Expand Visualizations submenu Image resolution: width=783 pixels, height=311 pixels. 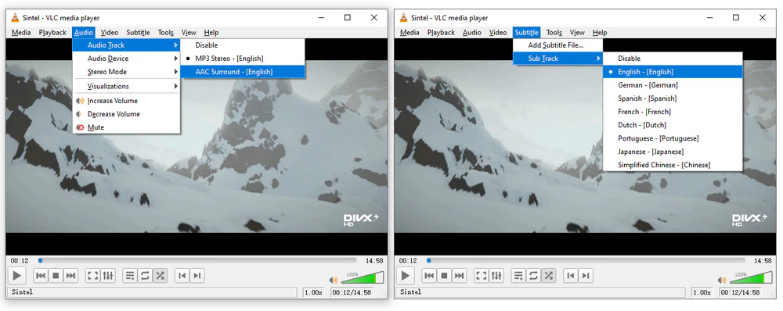[x=126, y=86]
